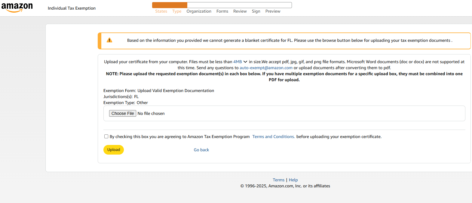472x203 pixels.
Task: Open the Terms and Conditions link
Action: tap(274, 137)
